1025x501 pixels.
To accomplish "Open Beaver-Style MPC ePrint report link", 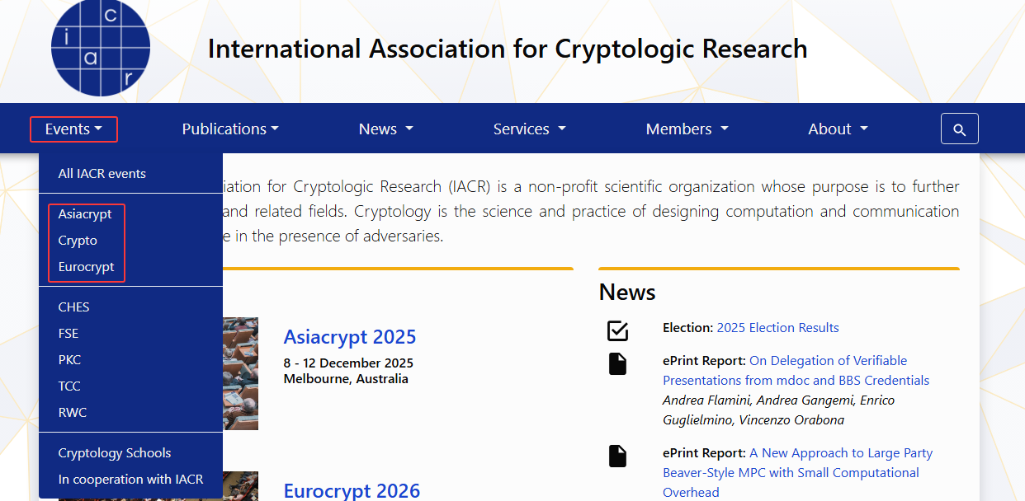I will tap(797, 473).
